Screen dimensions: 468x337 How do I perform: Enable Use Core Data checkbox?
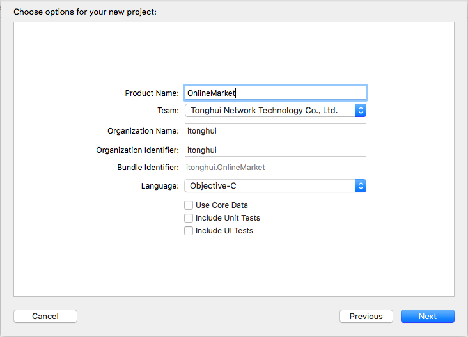coord(189,205)
